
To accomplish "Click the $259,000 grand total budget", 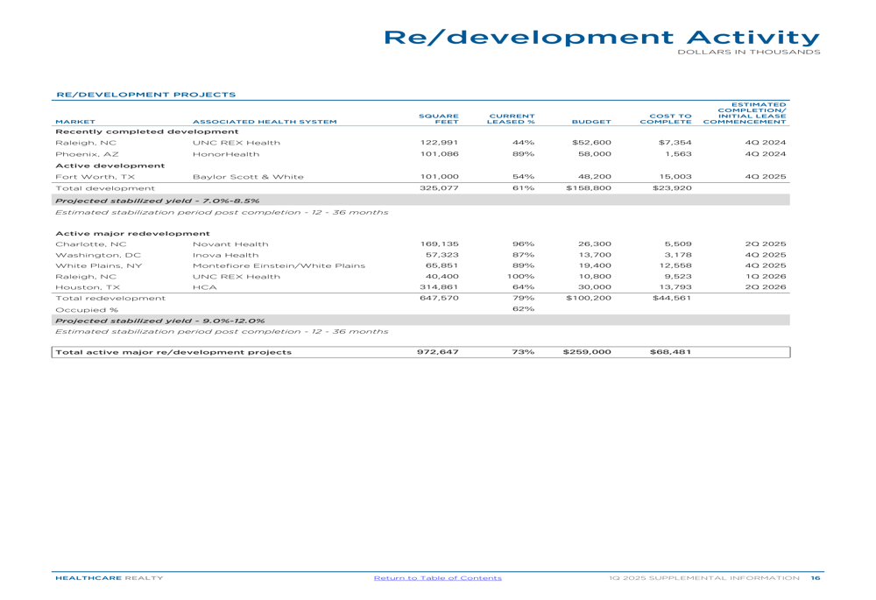I will click(x=587, y=352).
